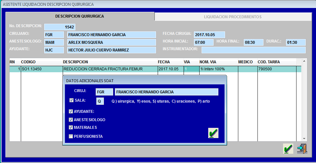Click the NOM. VIA cell 1i Interv 100%
Viewport: 316px width, 163px height.
(x=219, y=69)
